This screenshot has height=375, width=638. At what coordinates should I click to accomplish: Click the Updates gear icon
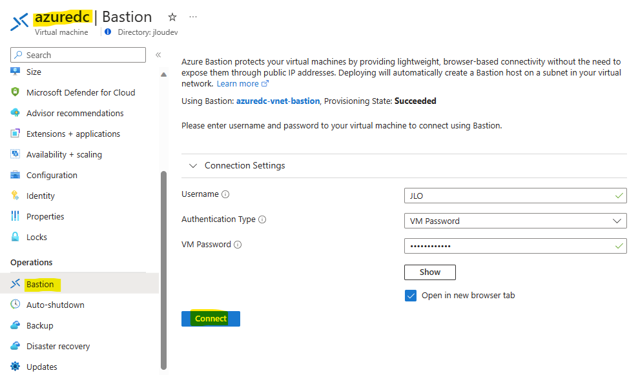(15, 367)
